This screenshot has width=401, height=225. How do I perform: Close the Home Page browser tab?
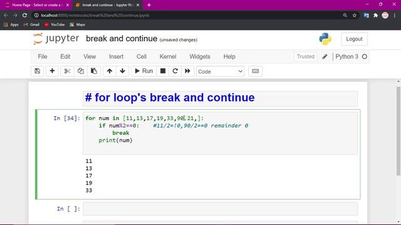[x=68, y=5]
